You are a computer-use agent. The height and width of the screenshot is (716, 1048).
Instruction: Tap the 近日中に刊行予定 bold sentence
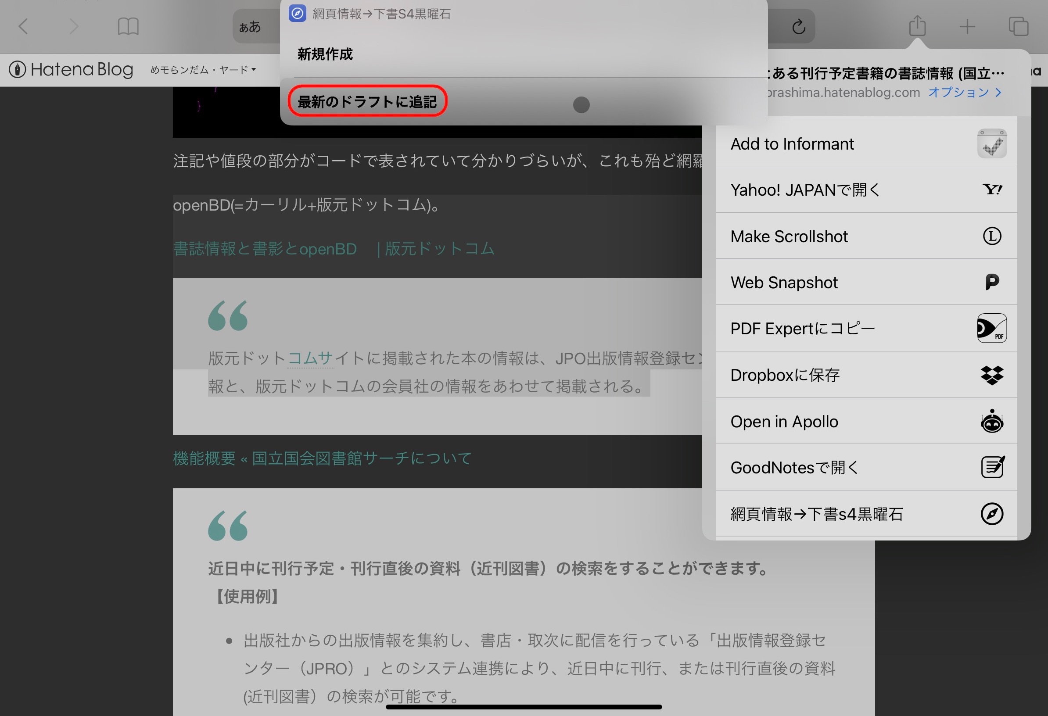pos(488,568)
